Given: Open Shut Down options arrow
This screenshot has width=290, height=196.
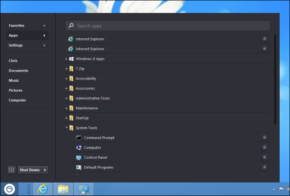Looking at the screenshot, I should [x=45, y=170].
